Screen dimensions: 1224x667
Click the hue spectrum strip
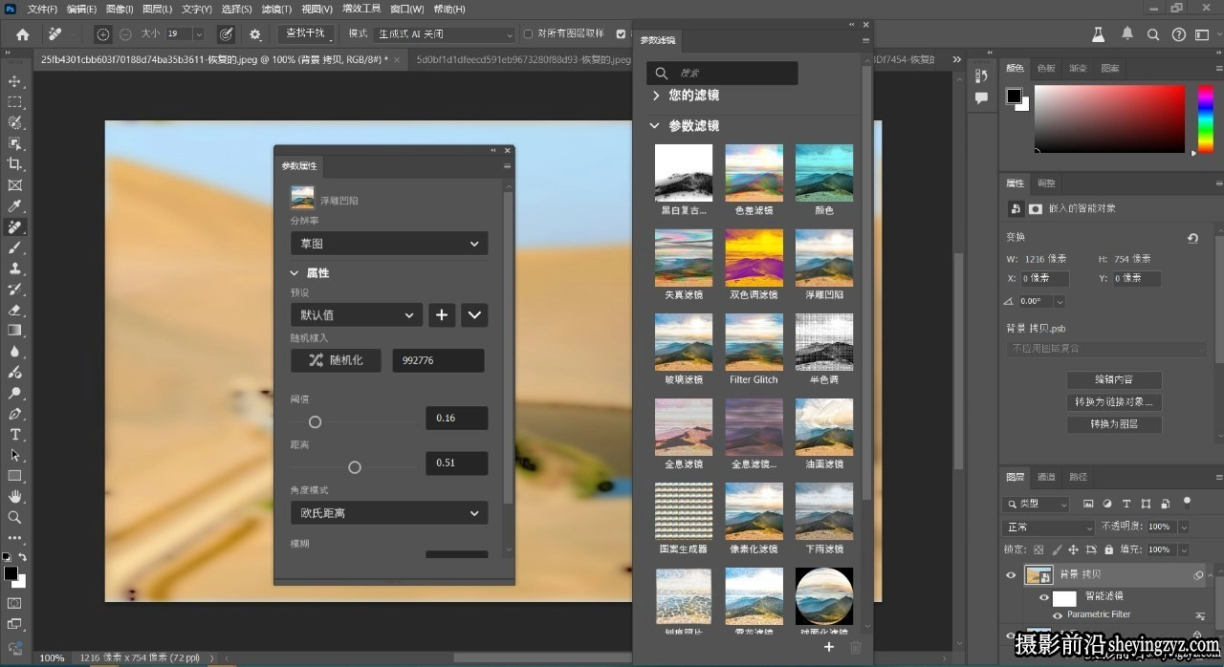tap(1206, 118)
